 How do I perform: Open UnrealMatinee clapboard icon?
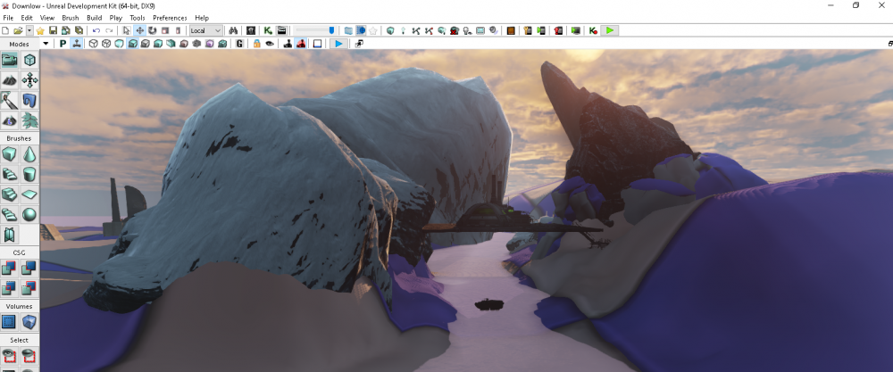tap(281, 30)
